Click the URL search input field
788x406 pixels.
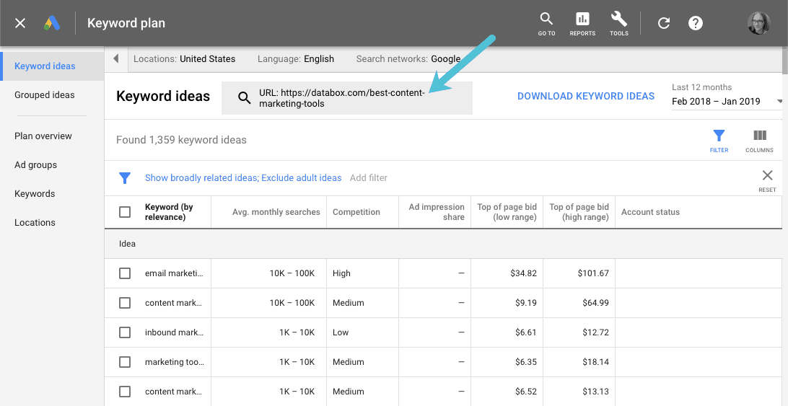pyautogui.click(x=347, y=98)
